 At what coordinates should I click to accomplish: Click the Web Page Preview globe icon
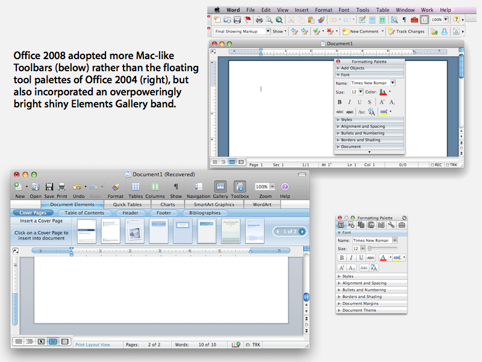coord(279,20)
